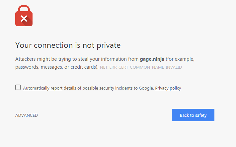Click 'passwords, messages, or credit cards' text
Screen dimensions: 236x147
pyautogui.click(x=56, y=67)
